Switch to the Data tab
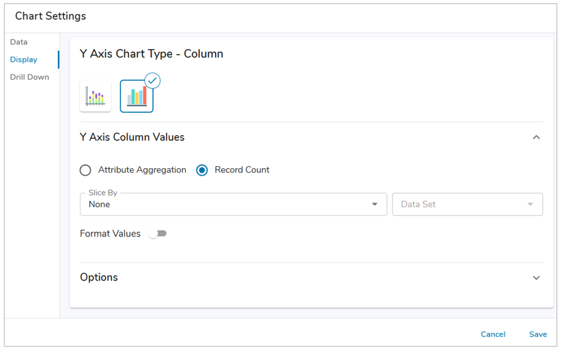 19,42
